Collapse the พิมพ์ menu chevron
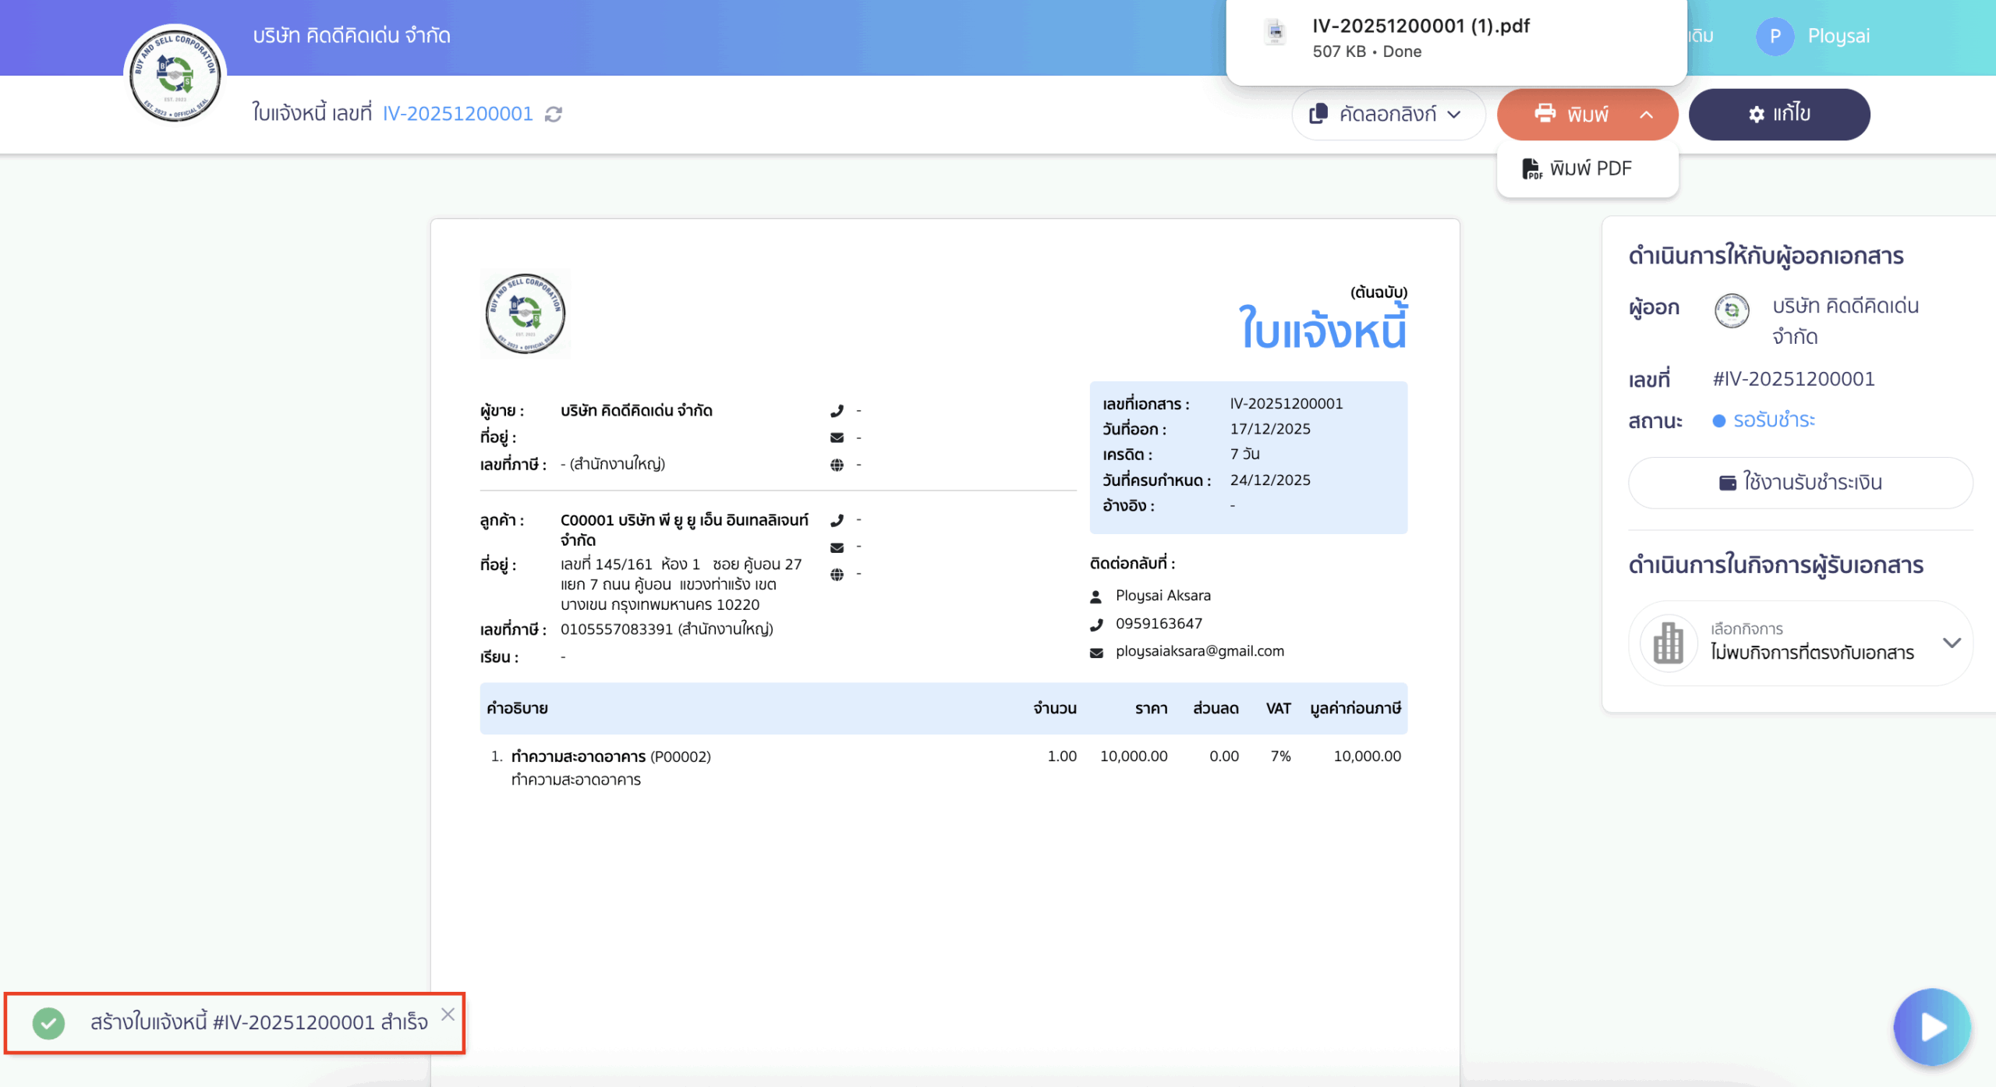The image size is (1996, 1087). pyautogui.click(x=1646, y=115)
